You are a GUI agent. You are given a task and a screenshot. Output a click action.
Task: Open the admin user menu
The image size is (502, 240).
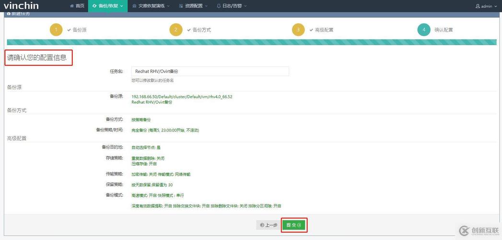click(x=486, y=6)
